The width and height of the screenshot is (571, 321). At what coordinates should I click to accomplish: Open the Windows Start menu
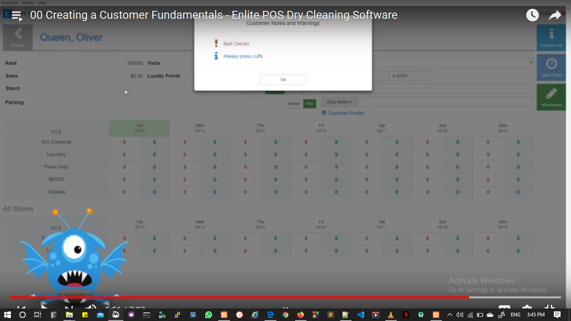click(8, 315)
